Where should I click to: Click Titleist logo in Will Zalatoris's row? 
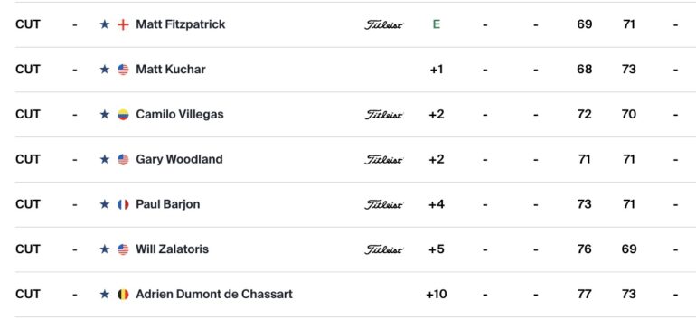pos(383,249)
